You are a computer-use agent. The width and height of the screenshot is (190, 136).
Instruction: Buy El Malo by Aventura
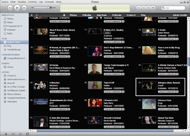(113, 42)
